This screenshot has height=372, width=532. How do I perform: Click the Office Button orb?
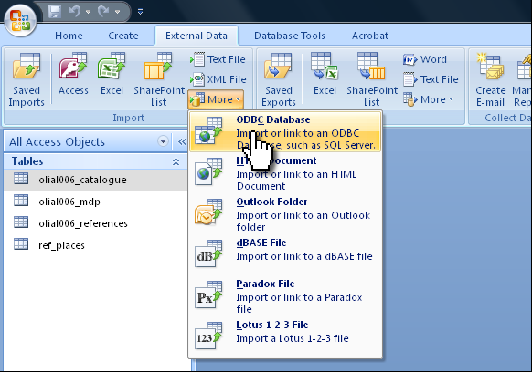point(20,21)
